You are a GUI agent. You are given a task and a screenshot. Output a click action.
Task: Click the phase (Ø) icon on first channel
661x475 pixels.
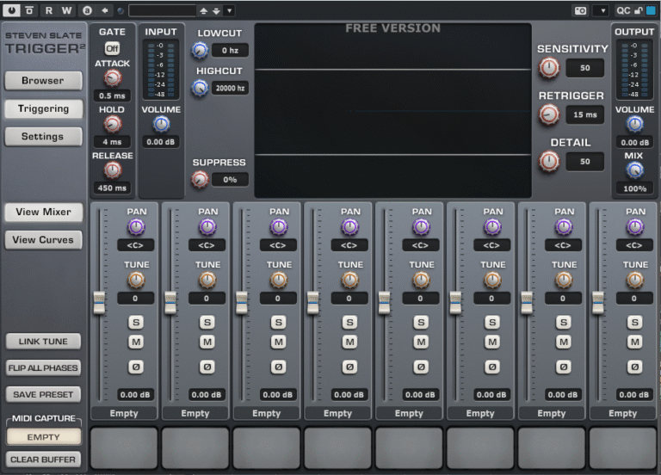(136, 367)
